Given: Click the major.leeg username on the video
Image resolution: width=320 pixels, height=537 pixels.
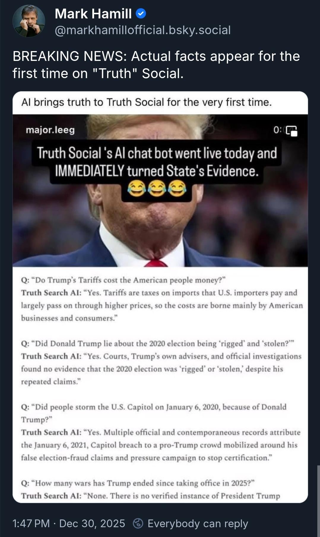Looking at the screenshot, I should [x=50, y=130].
